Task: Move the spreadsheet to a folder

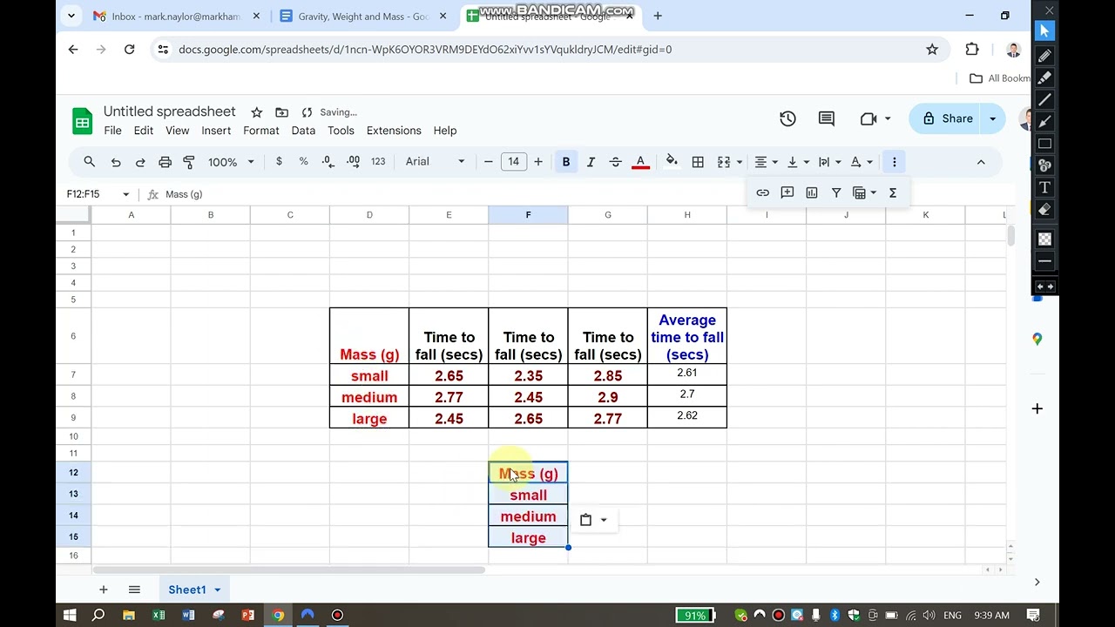Action: pyautogui.click(x=281, y=112)
